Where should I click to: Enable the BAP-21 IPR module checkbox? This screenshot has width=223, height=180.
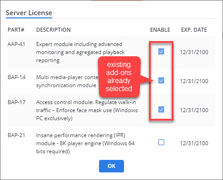(161, 142)
